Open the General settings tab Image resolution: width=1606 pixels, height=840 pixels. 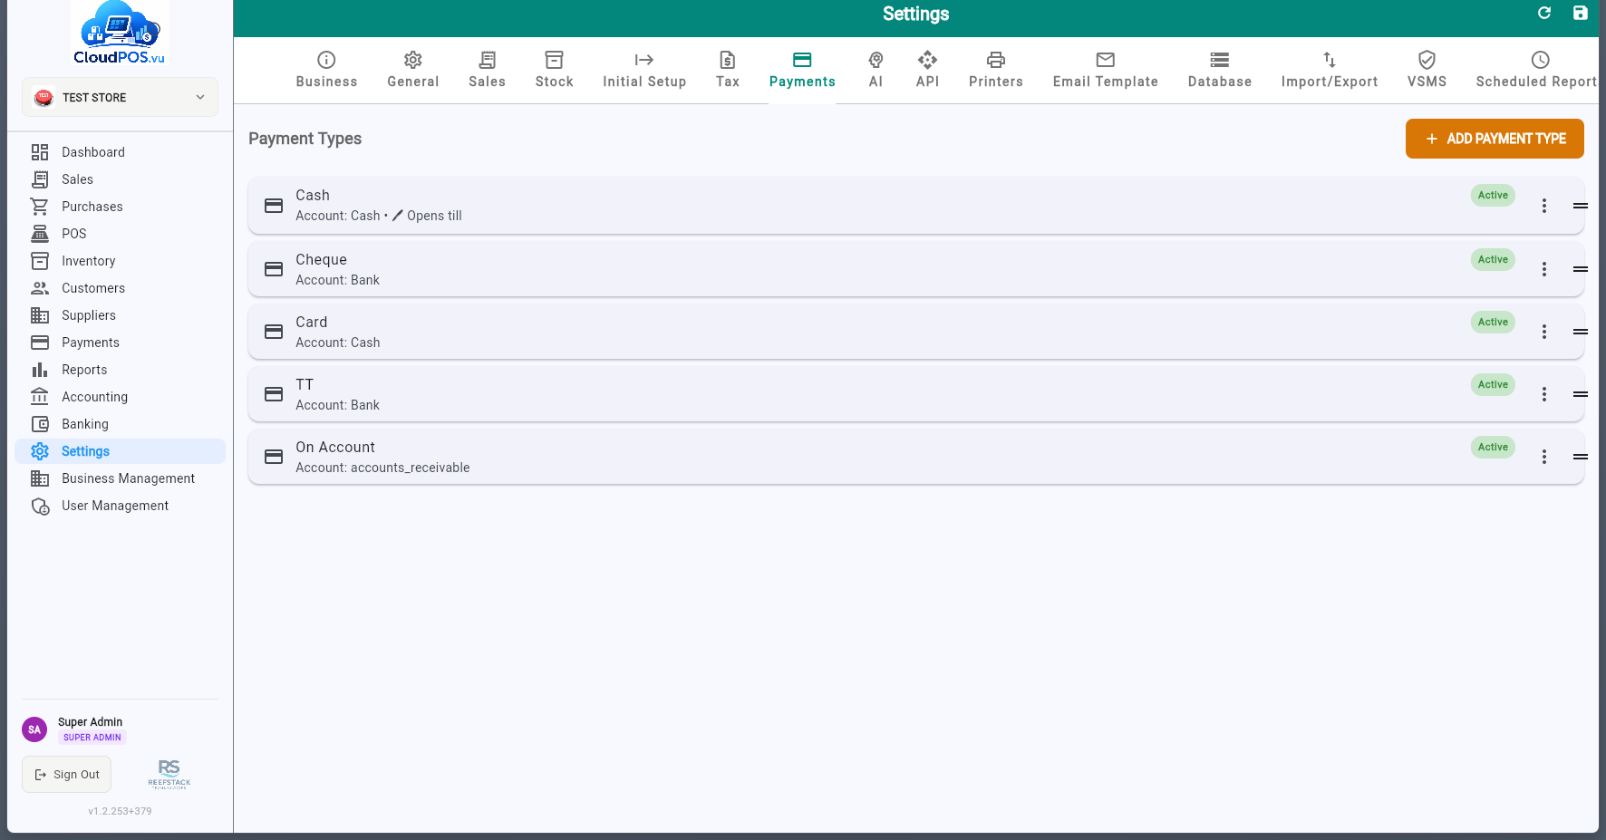click(x=413, y=70)
